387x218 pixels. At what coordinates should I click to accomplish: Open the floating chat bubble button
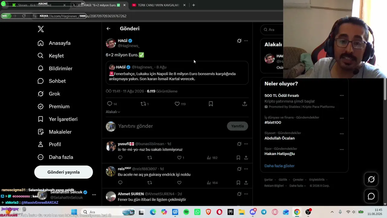pos(371,196)
